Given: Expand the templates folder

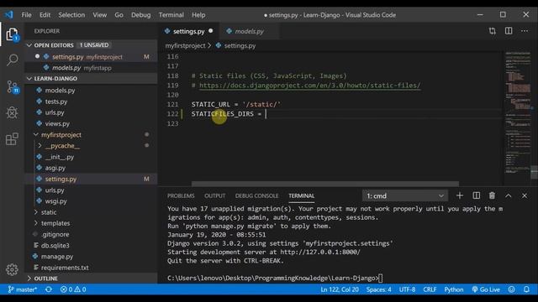Looking at the screenshot, I should pyautogui.click(x=35, y=223).
